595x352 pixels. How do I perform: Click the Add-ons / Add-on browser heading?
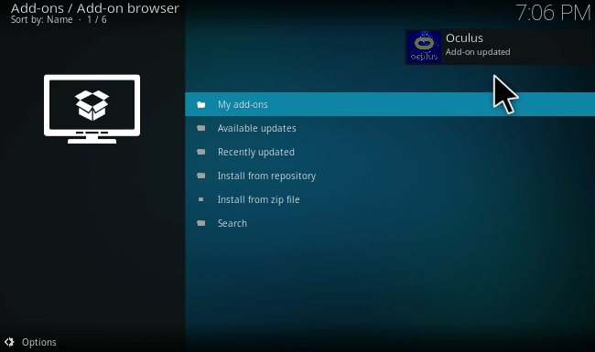point(95,8)
